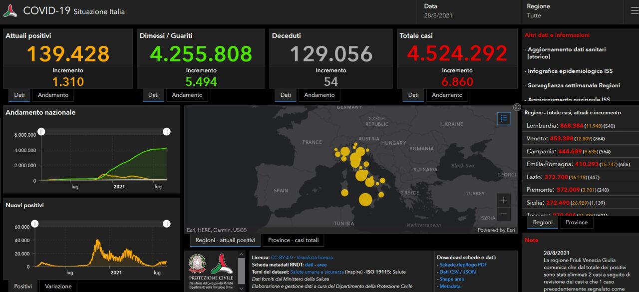This screenshot has height=292, width=639.
Task: Click the Italian Republic emblem
Action: click(x=197, y=265)
